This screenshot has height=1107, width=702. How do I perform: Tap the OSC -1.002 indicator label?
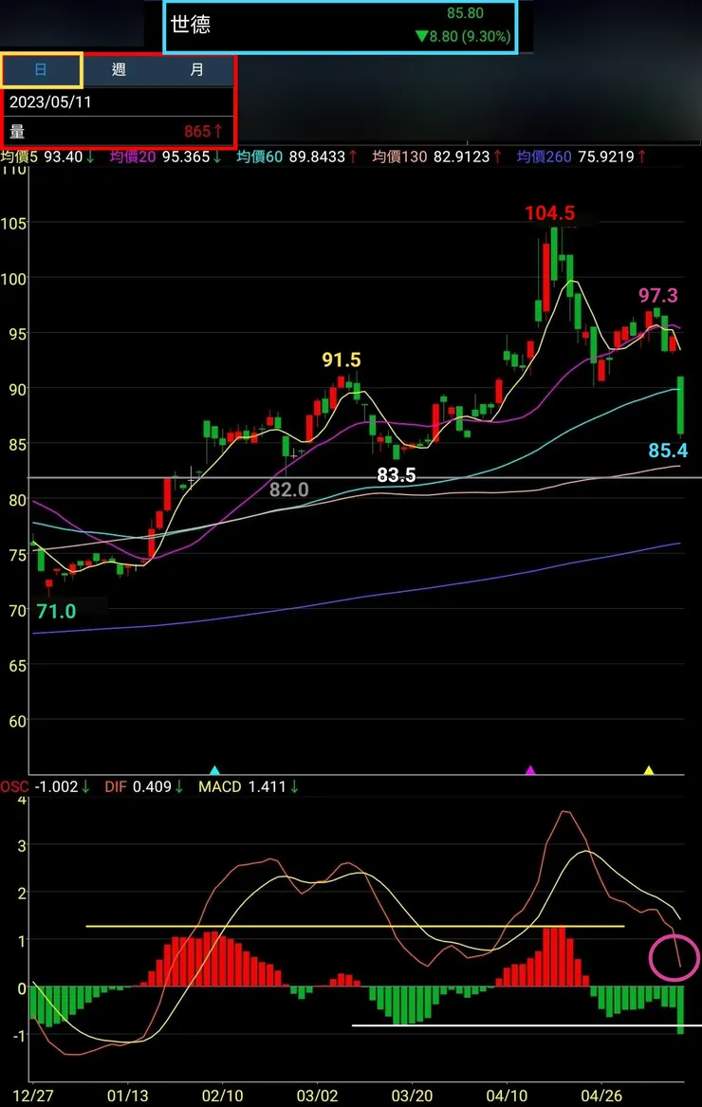(x=46, y=786)
